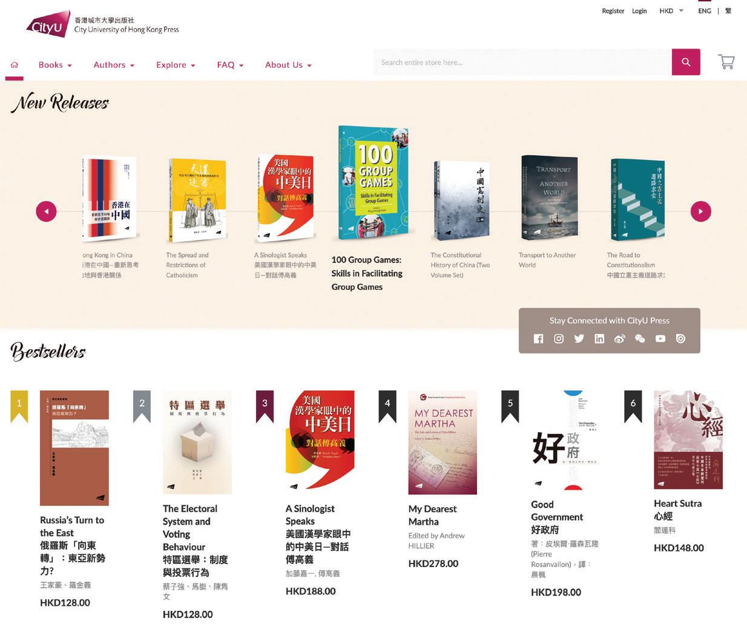Expand the HKD currency dropdown
747x635 pixels.
671,11
